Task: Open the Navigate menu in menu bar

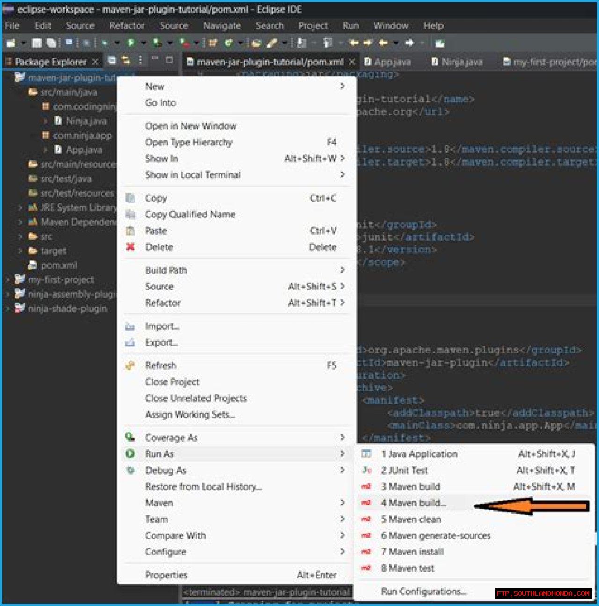Action: tap(222, 26)
